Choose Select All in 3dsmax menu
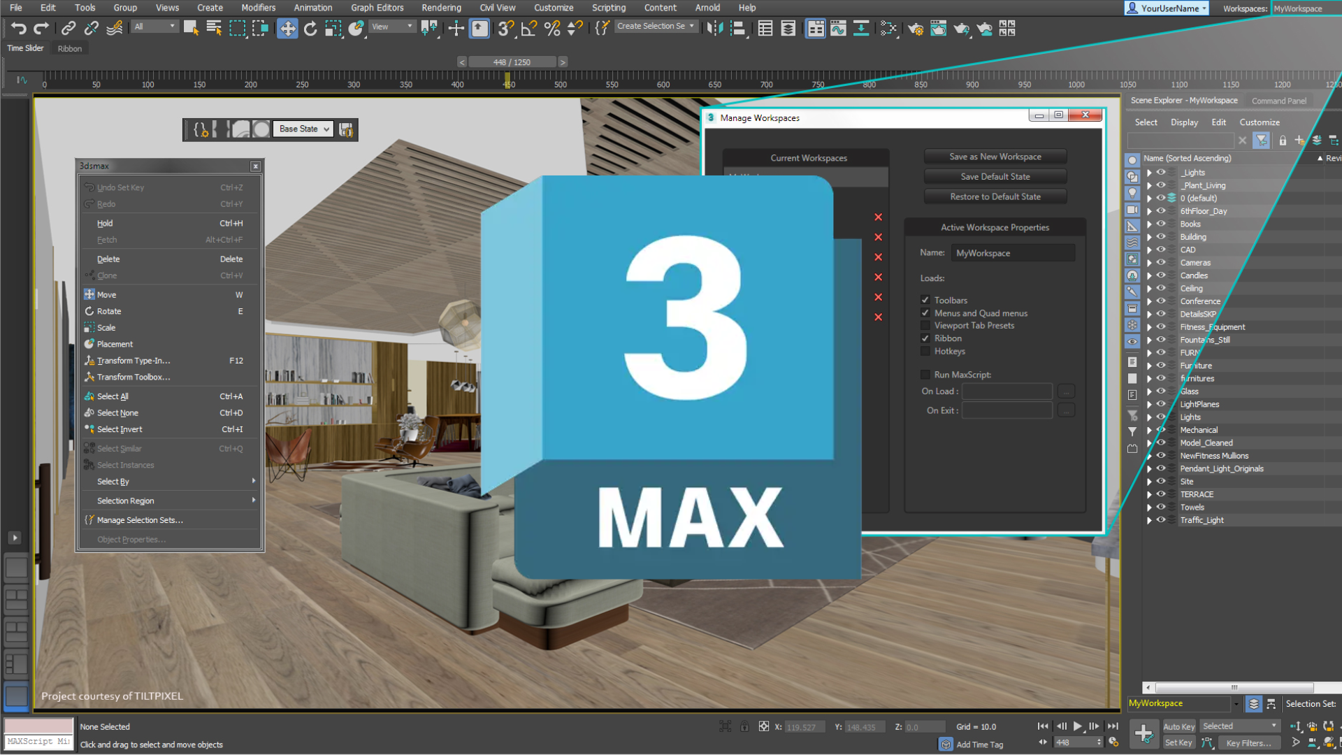This screenshot has width=1342, height=755. [x=170, y=396]
